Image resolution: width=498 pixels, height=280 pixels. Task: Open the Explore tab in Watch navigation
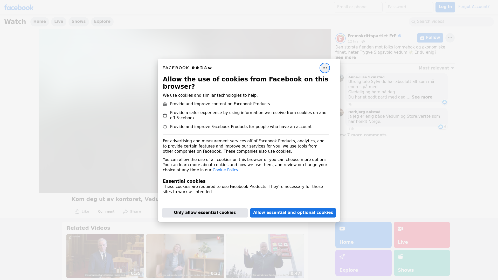click(102, 22)
